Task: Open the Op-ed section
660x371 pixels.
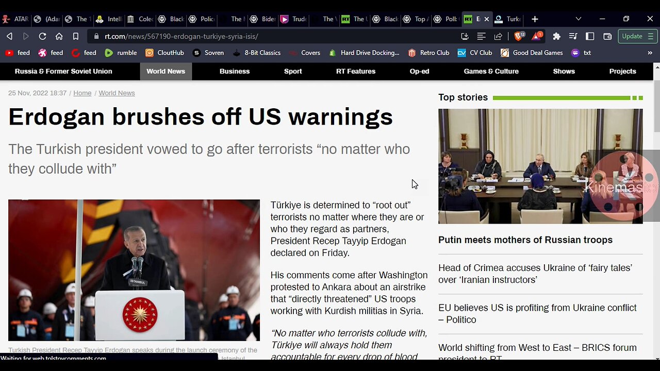Action: coord(419,71)
